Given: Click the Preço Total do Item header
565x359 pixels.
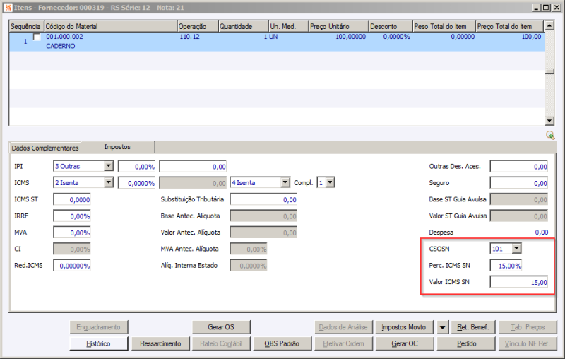Looking at the screenshot, I should 509,26.
